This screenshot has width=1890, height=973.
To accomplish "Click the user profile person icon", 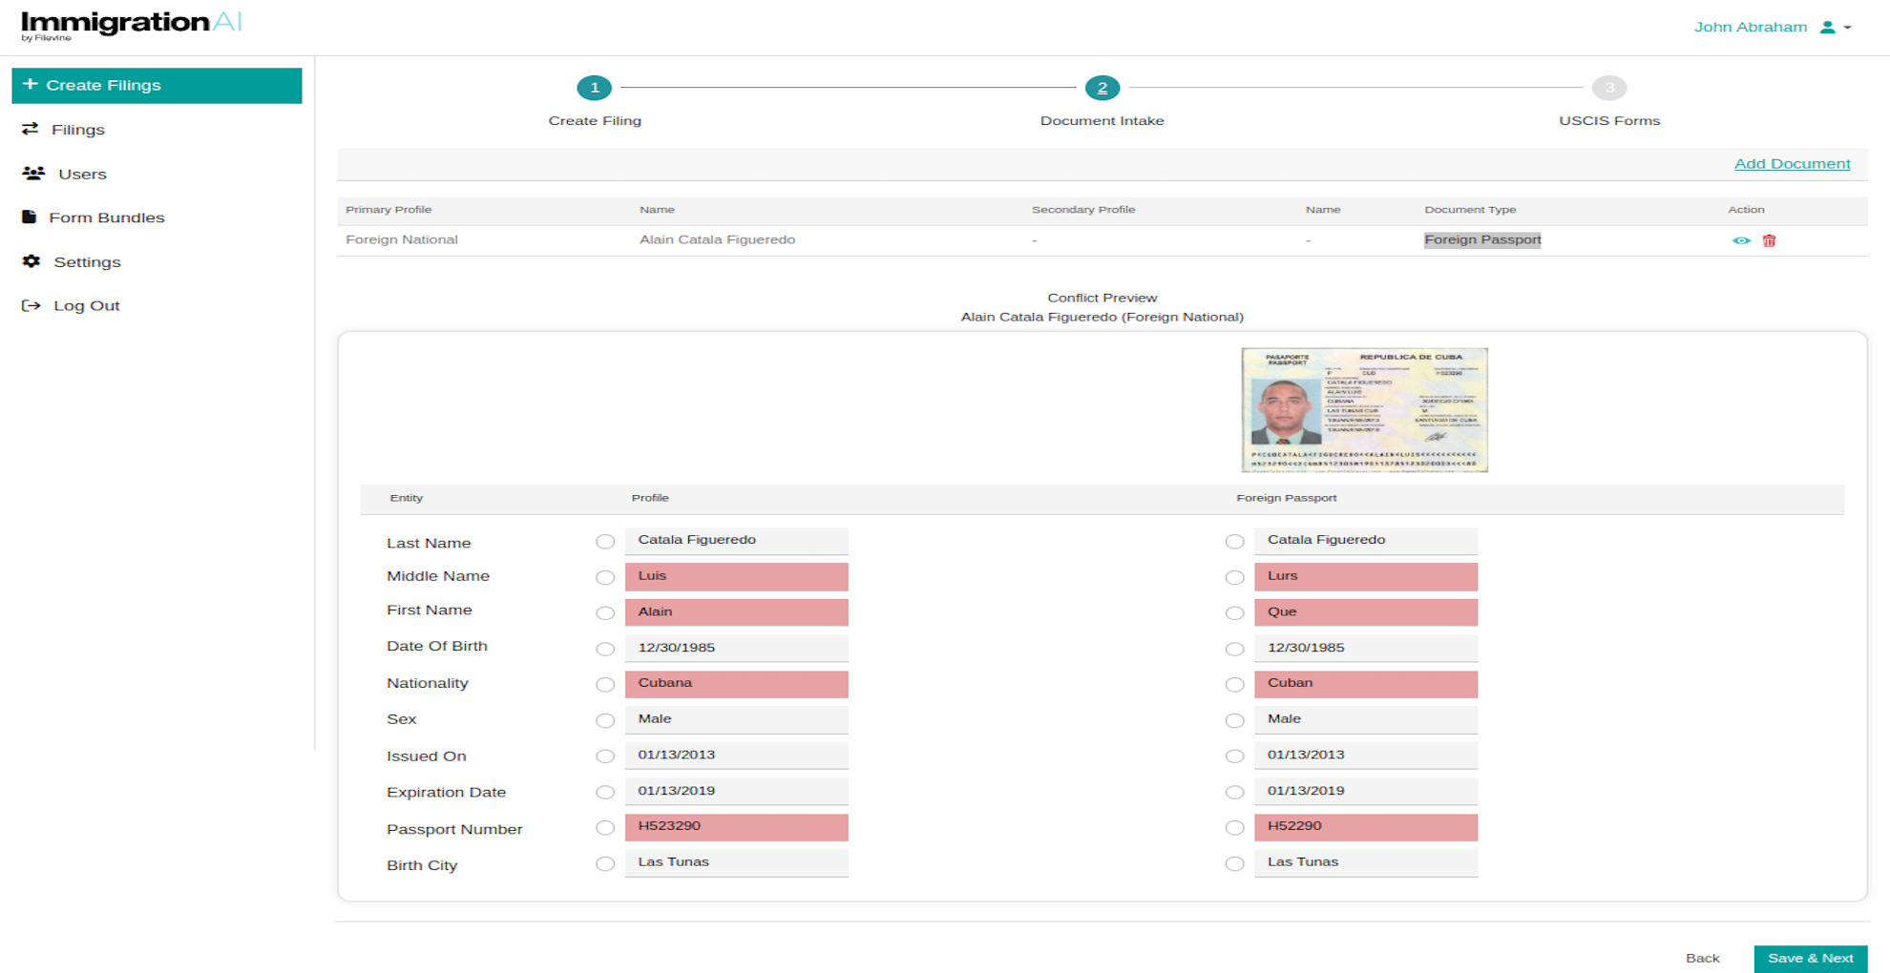I will click(x=1828, y=27).
